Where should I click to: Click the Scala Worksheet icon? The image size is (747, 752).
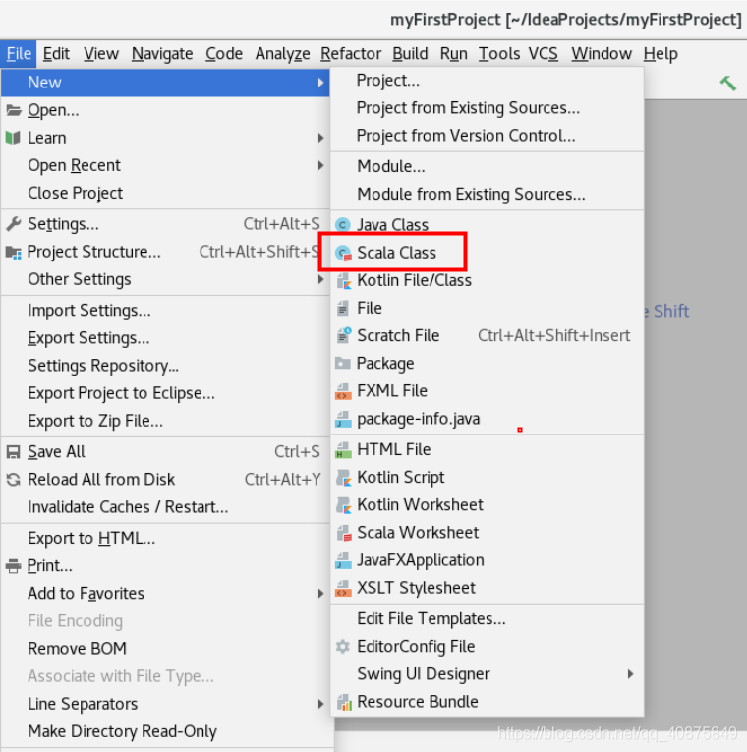[343, 533]
